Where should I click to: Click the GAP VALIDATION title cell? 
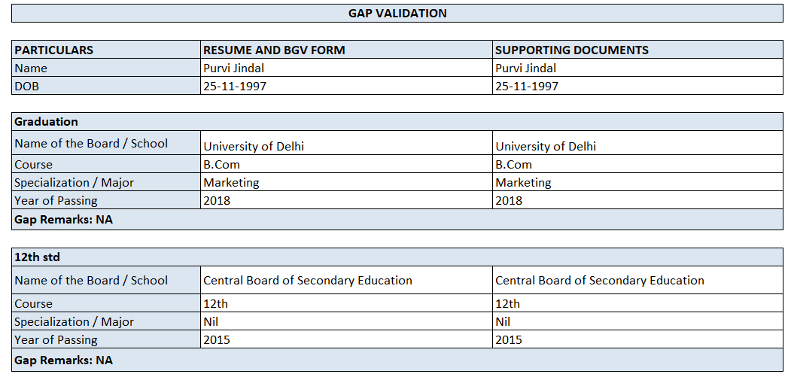[x=397, y=14]
